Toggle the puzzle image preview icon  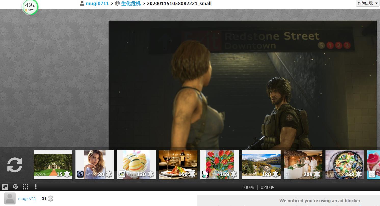(x=5, y=187)
